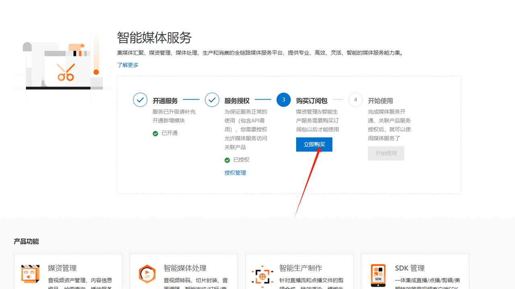Open the 了解更多 link
The image size is (515, 289).
click(x=128, y=65)
